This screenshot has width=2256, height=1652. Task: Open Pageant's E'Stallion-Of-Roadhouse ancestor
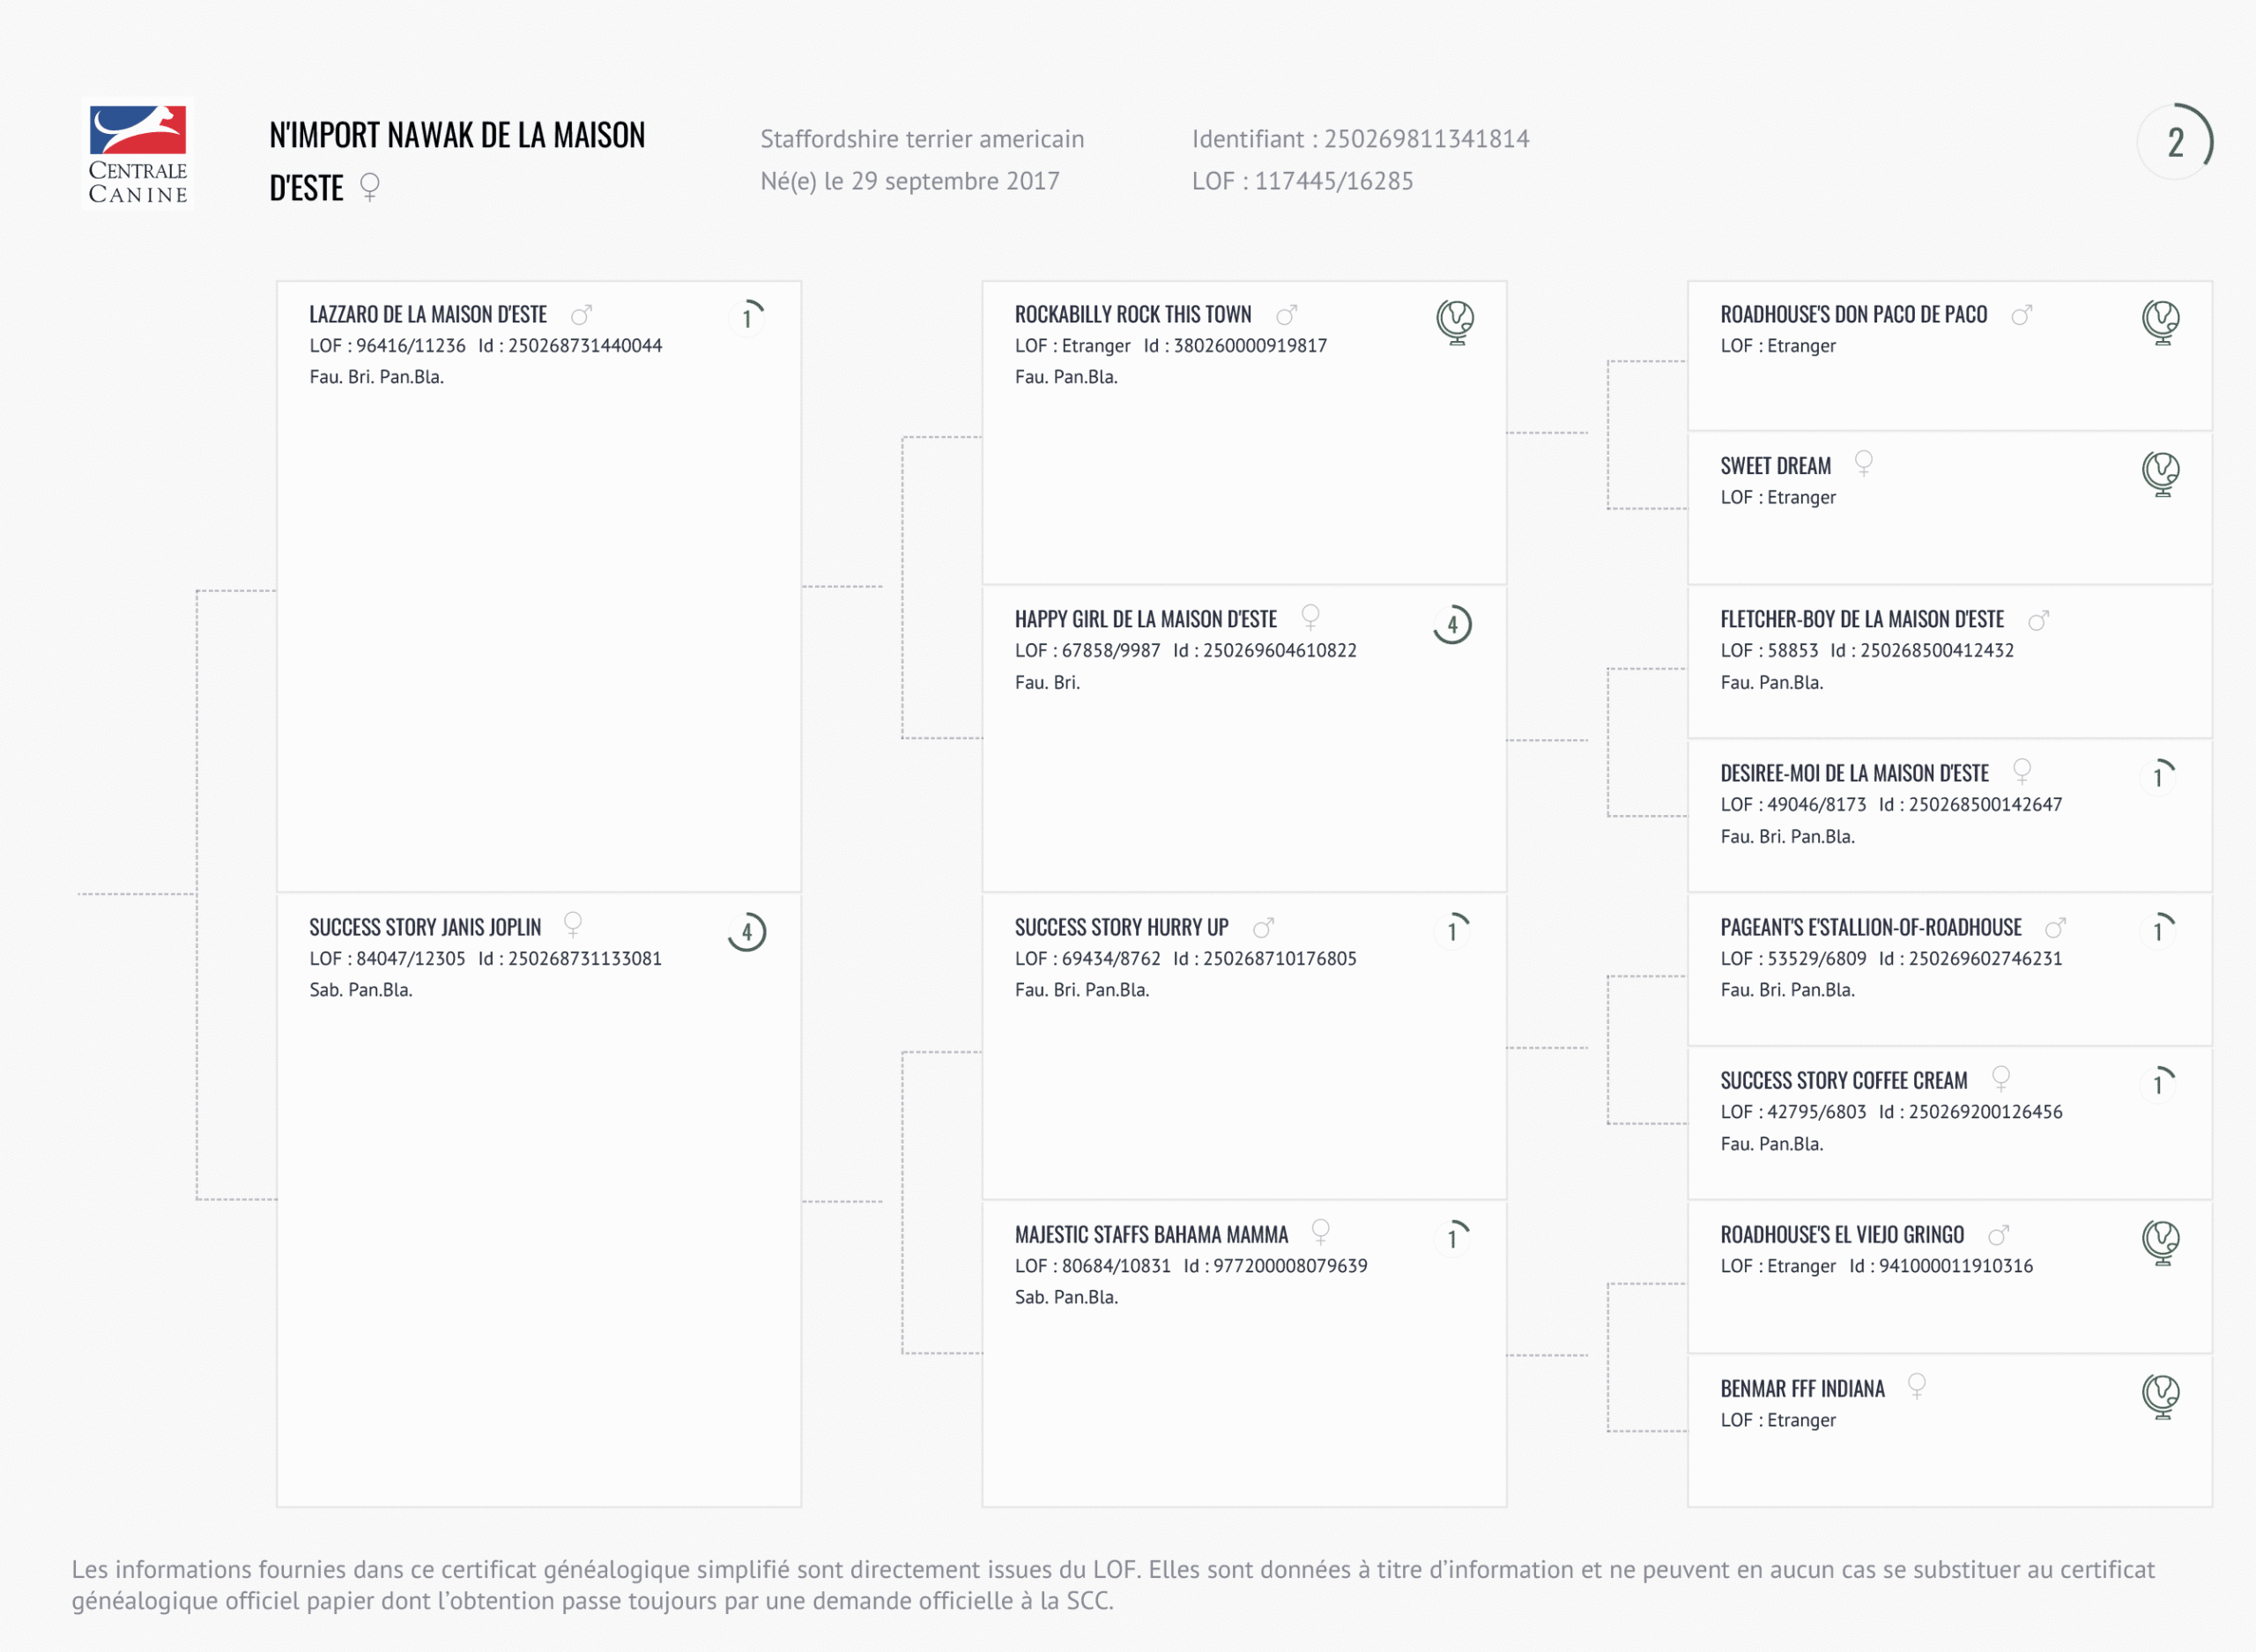coord(1870,928)
